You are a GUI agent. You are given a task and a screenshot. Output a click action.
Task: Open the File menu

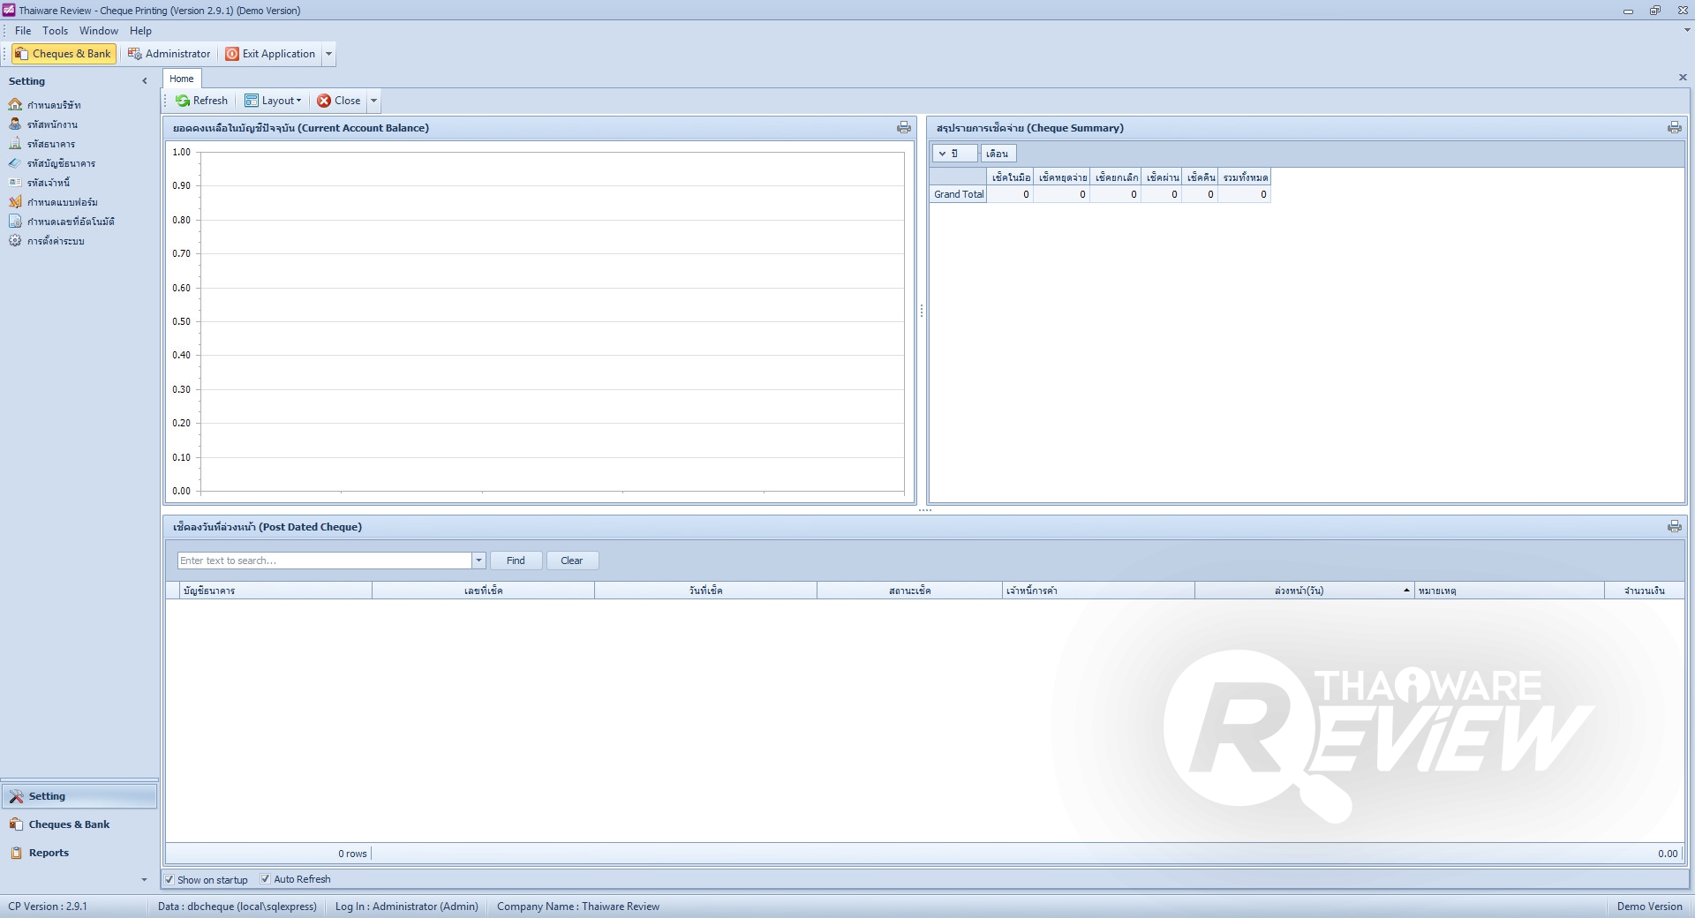(x=23, y=31)
